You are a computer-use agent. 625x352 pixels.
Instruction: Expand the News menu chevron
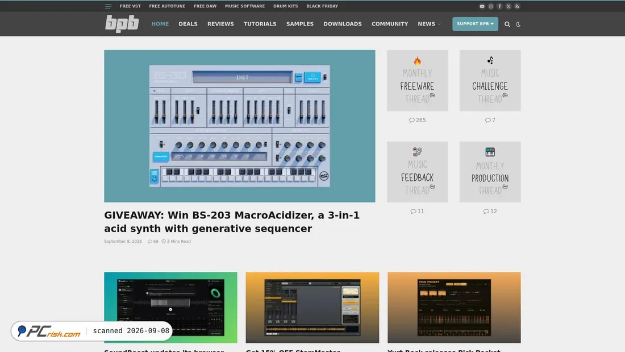coord(440,24)
